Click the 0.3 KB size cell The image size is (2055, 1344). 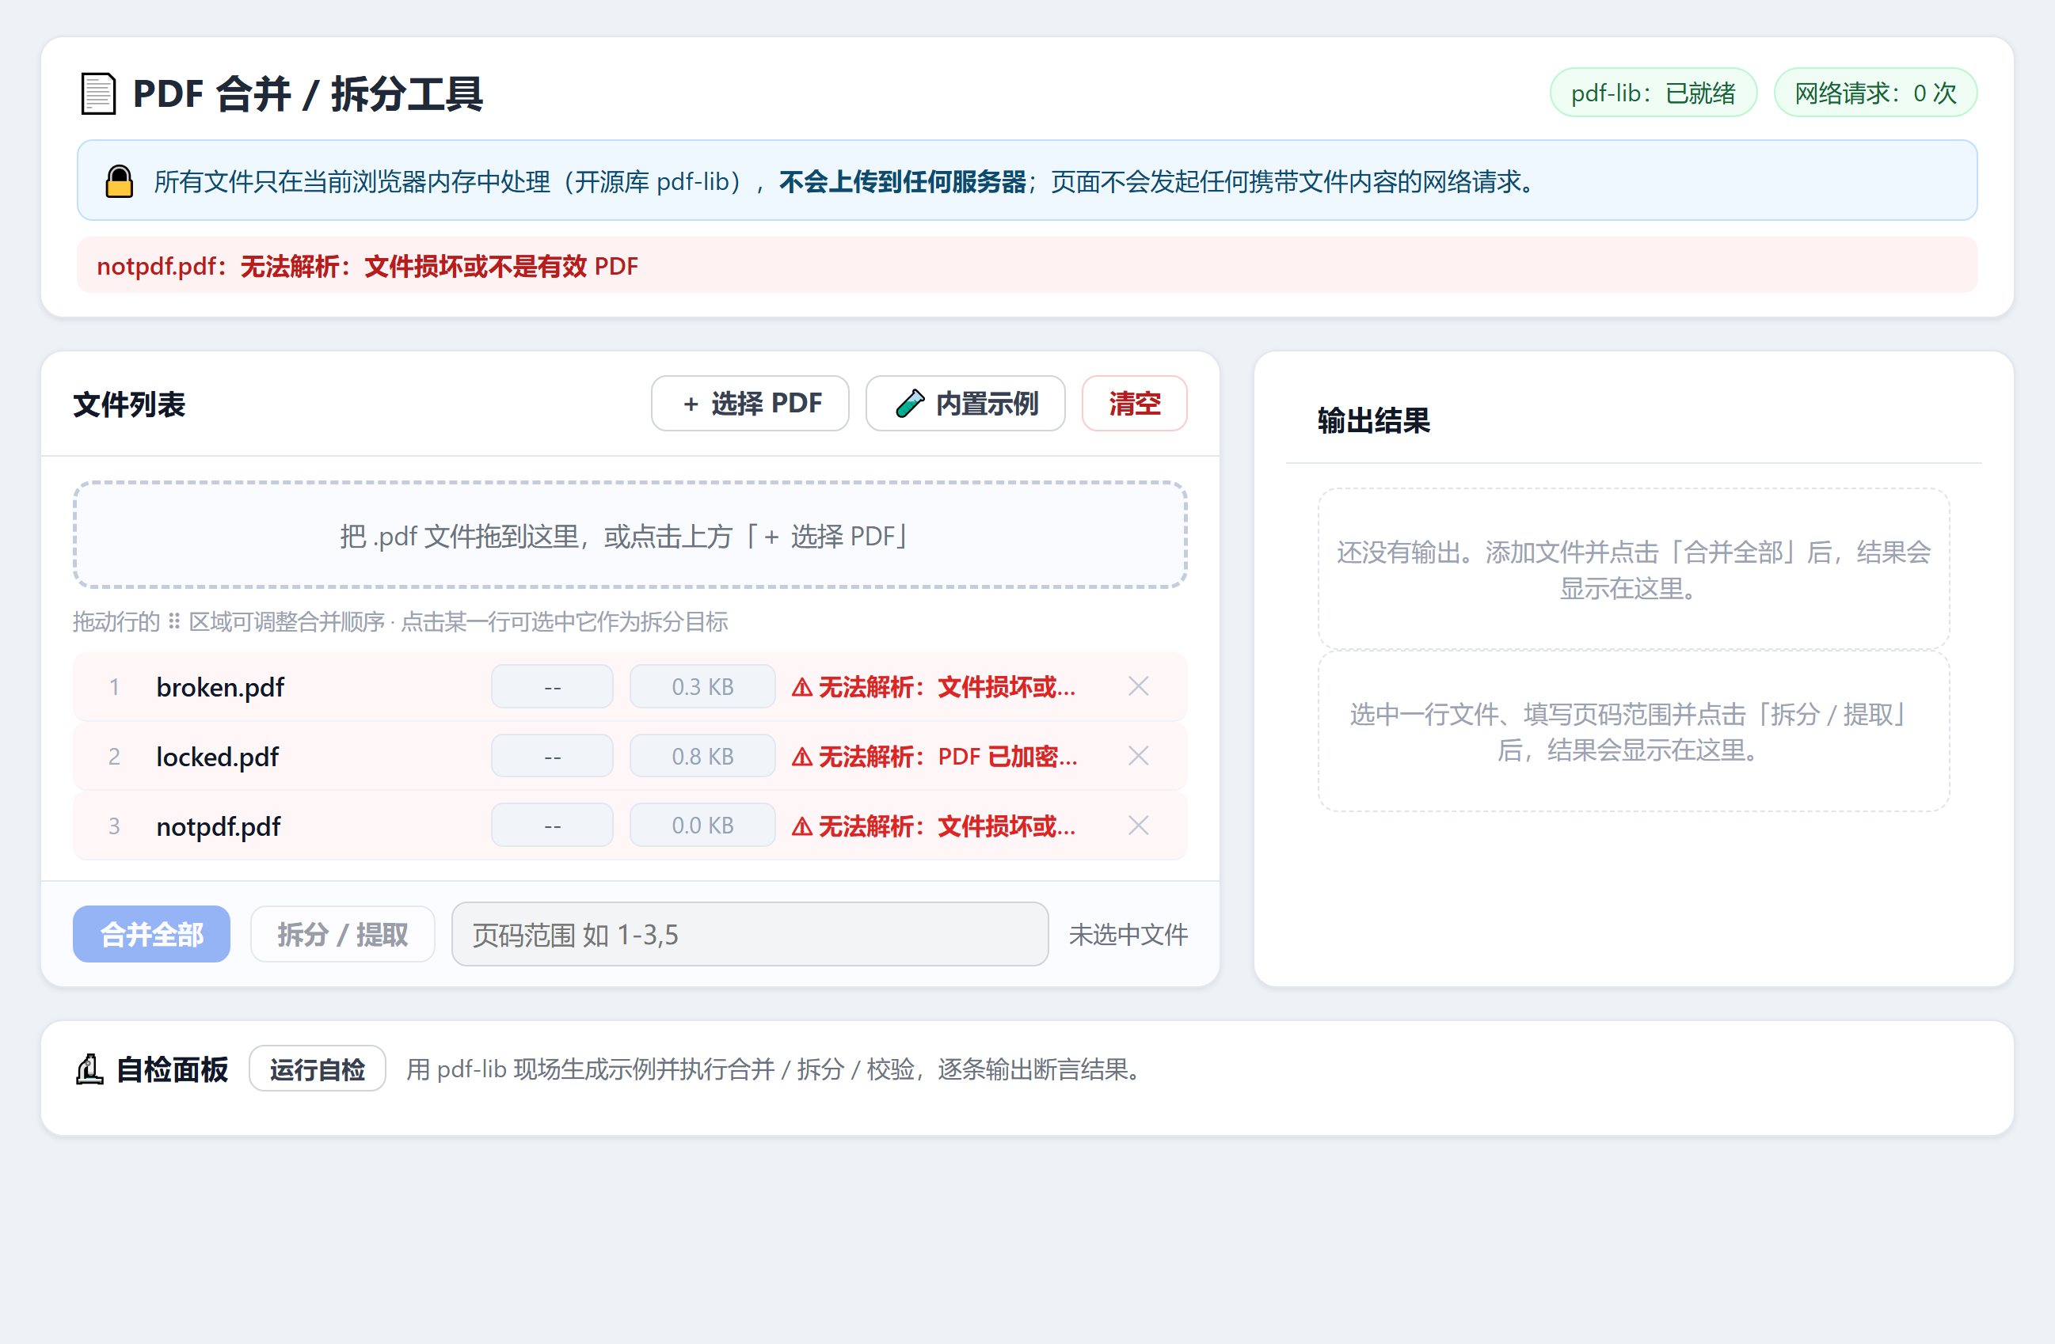pos(702,686)
